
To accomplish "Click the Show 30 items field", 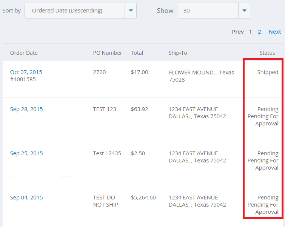I will point(208,11).
